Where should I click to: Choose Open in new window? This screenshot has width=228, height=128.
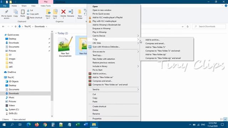click(102, 10)
